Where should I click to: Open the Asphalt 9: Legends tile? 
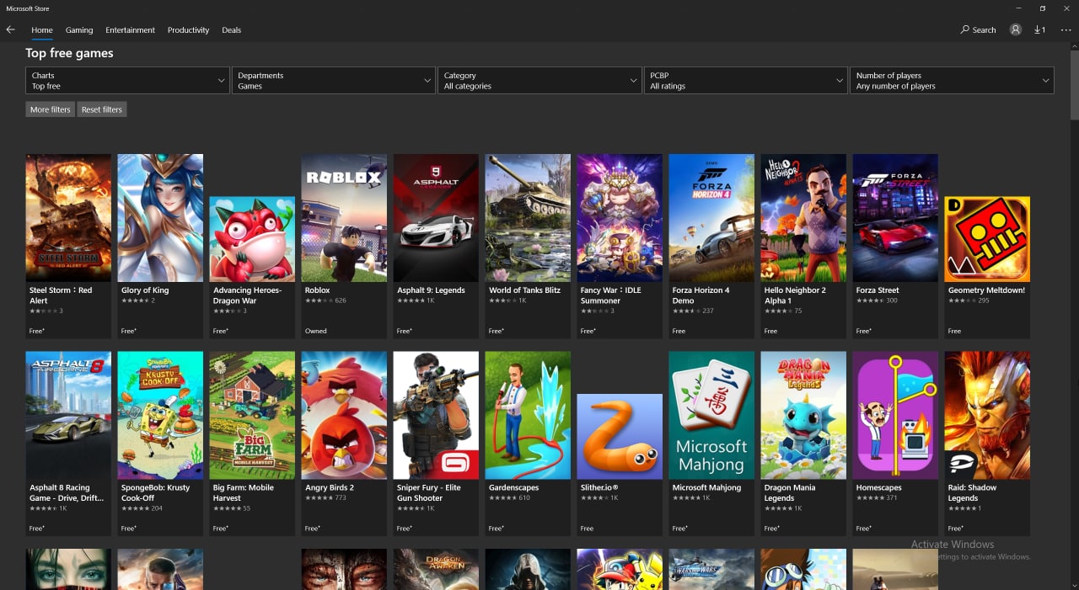pyautogui.click(x=436, y=246)
